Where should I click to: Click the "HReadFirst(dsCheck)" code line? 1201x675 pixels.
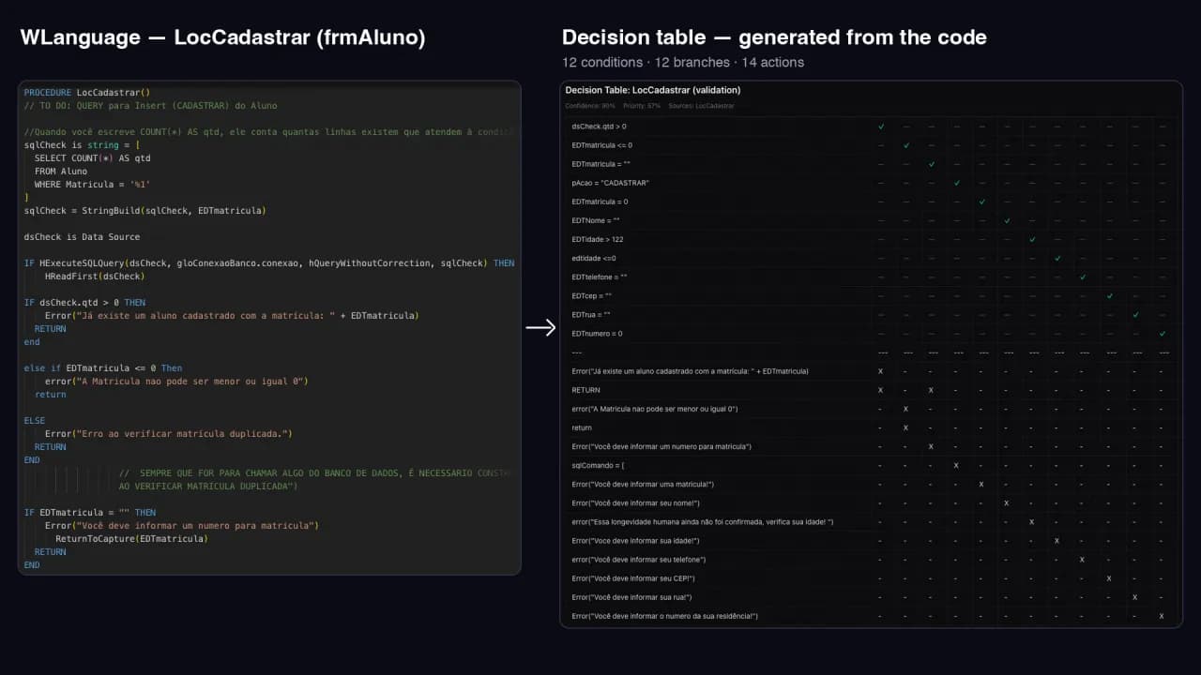pos(95,277)
